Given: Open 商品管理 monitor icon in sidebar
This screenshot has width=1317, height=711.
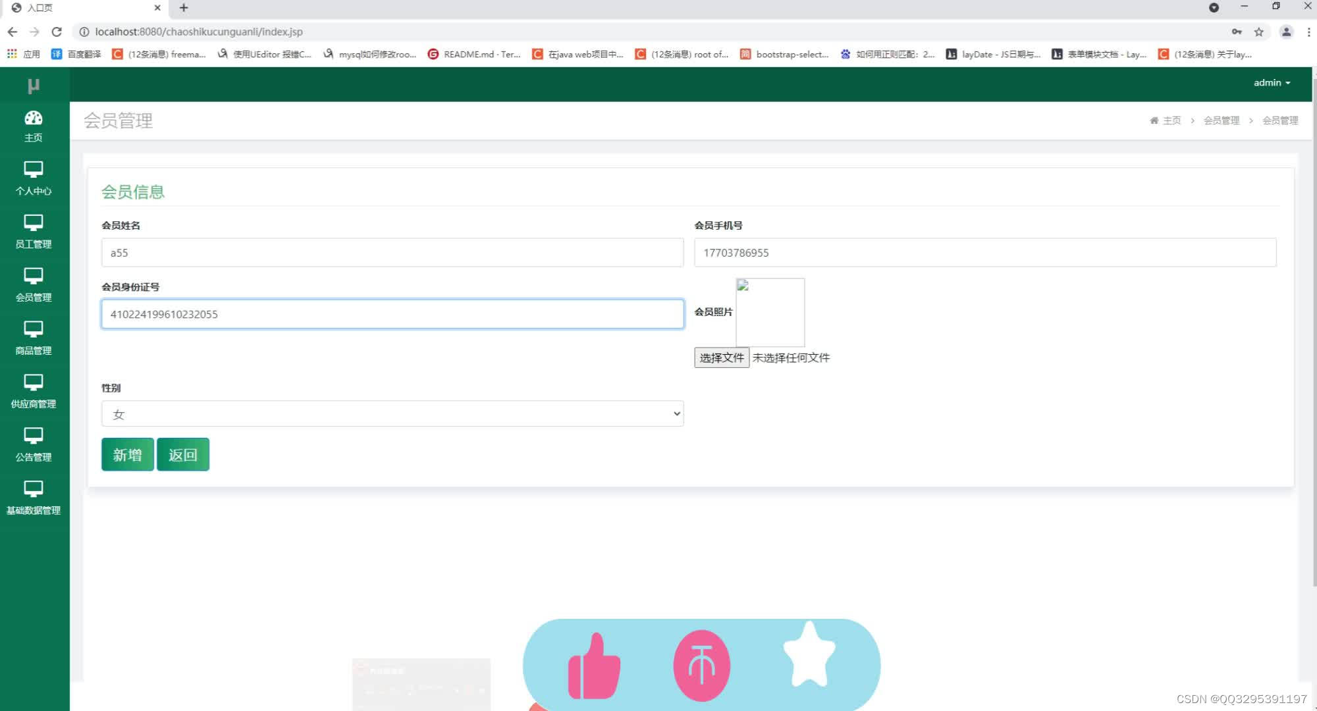Looking at the screenshot, I should pyautogui.click(x=34, y=330).
